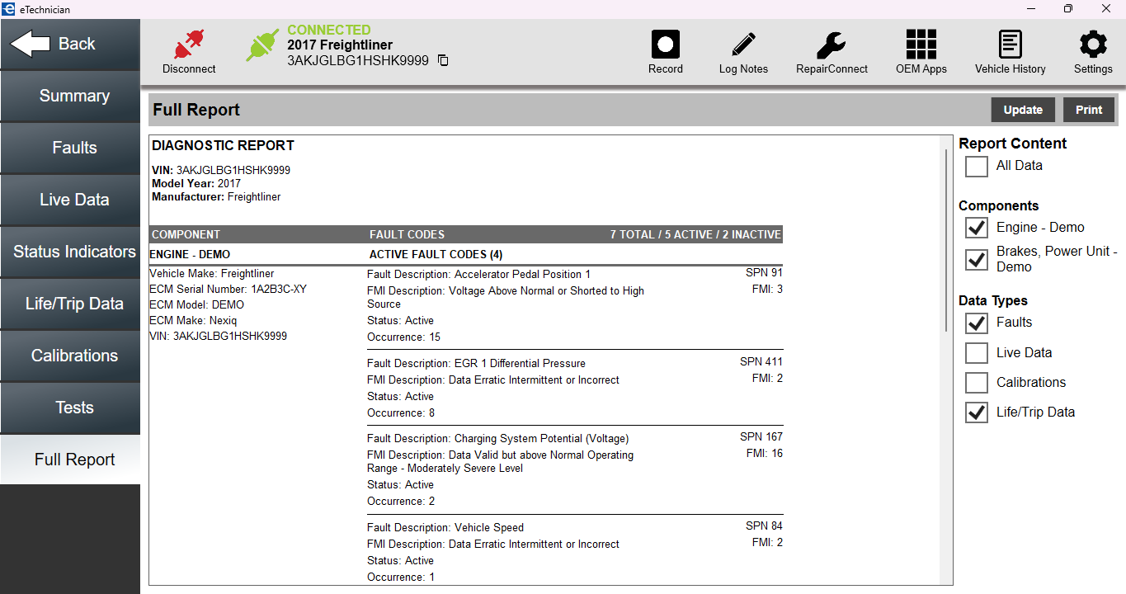Uncheck Brakes, Power Unit - Demo component
The height and width of the screenshot is (594, 1126).
tap(977, 259)
